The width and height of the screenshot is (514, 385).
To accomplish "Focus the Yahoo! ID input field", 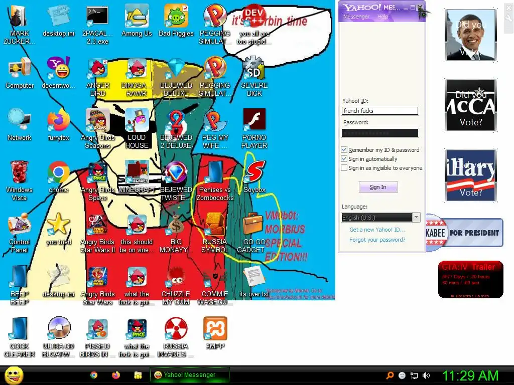I will [380, 111].
